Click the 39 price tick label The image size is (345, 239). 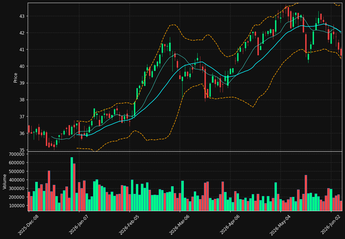[x=22, y=83]
